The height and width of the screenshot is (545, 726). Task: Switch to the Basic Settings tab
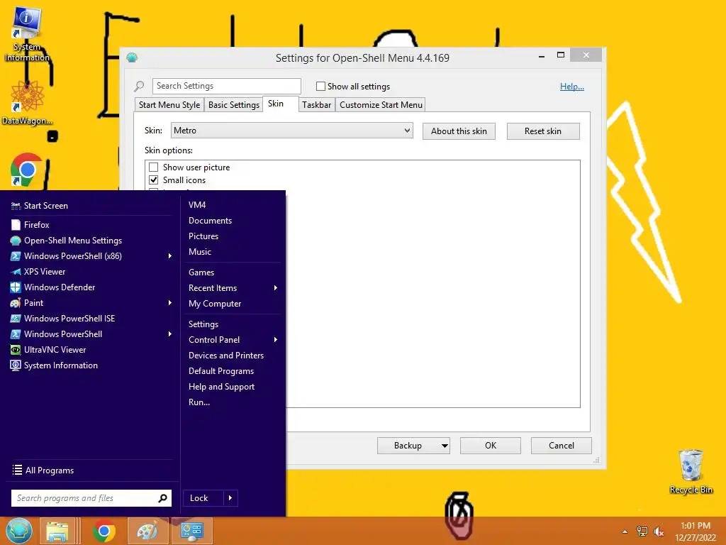[234, 105]
